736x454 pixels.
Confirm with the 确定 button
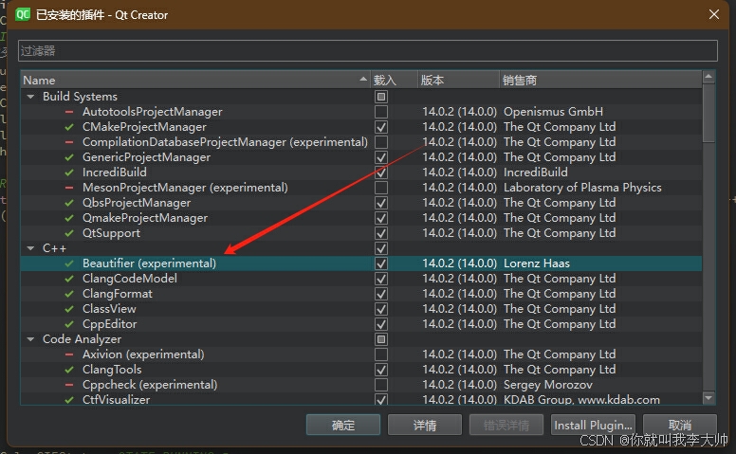click(x=343, y=425)
